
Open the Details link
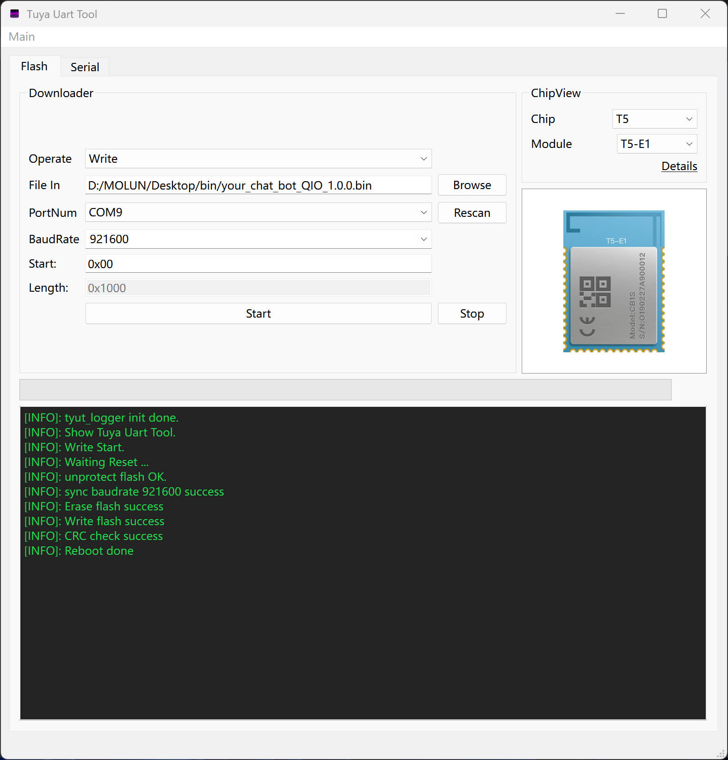[x=679, y=166]
